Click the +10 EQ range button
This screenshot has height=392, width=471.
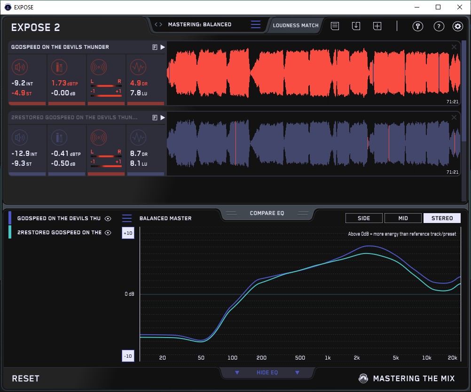pyautogui.click(x=128, y=233)
